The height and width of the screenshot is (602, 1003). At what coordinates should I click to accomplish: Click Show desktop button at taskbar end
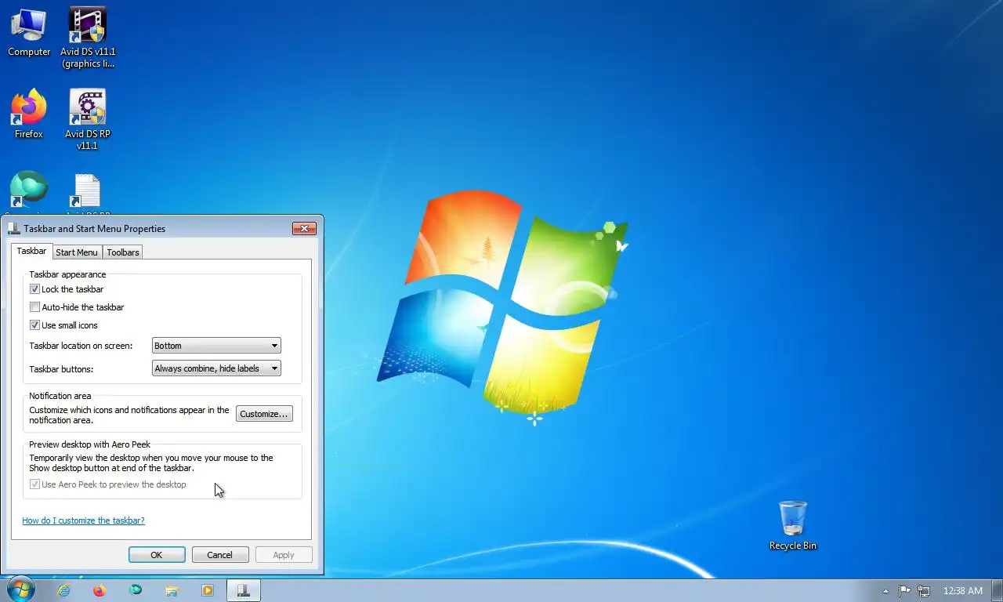point(998,591)
